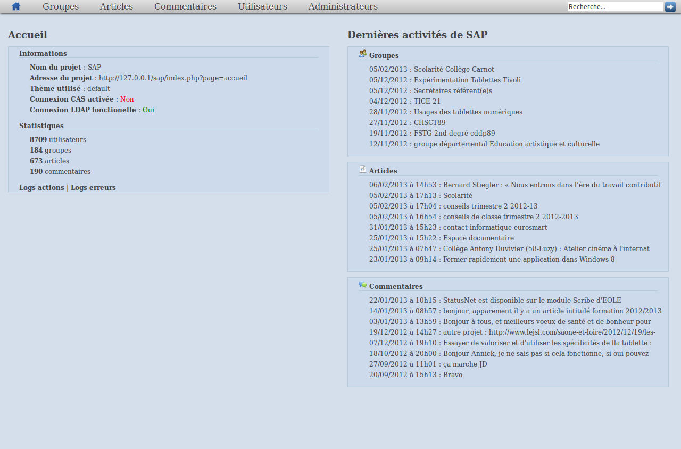This screenshot has width=681, height=449.
Task: Open the Articles menu
Action: (x=116, y=6)
